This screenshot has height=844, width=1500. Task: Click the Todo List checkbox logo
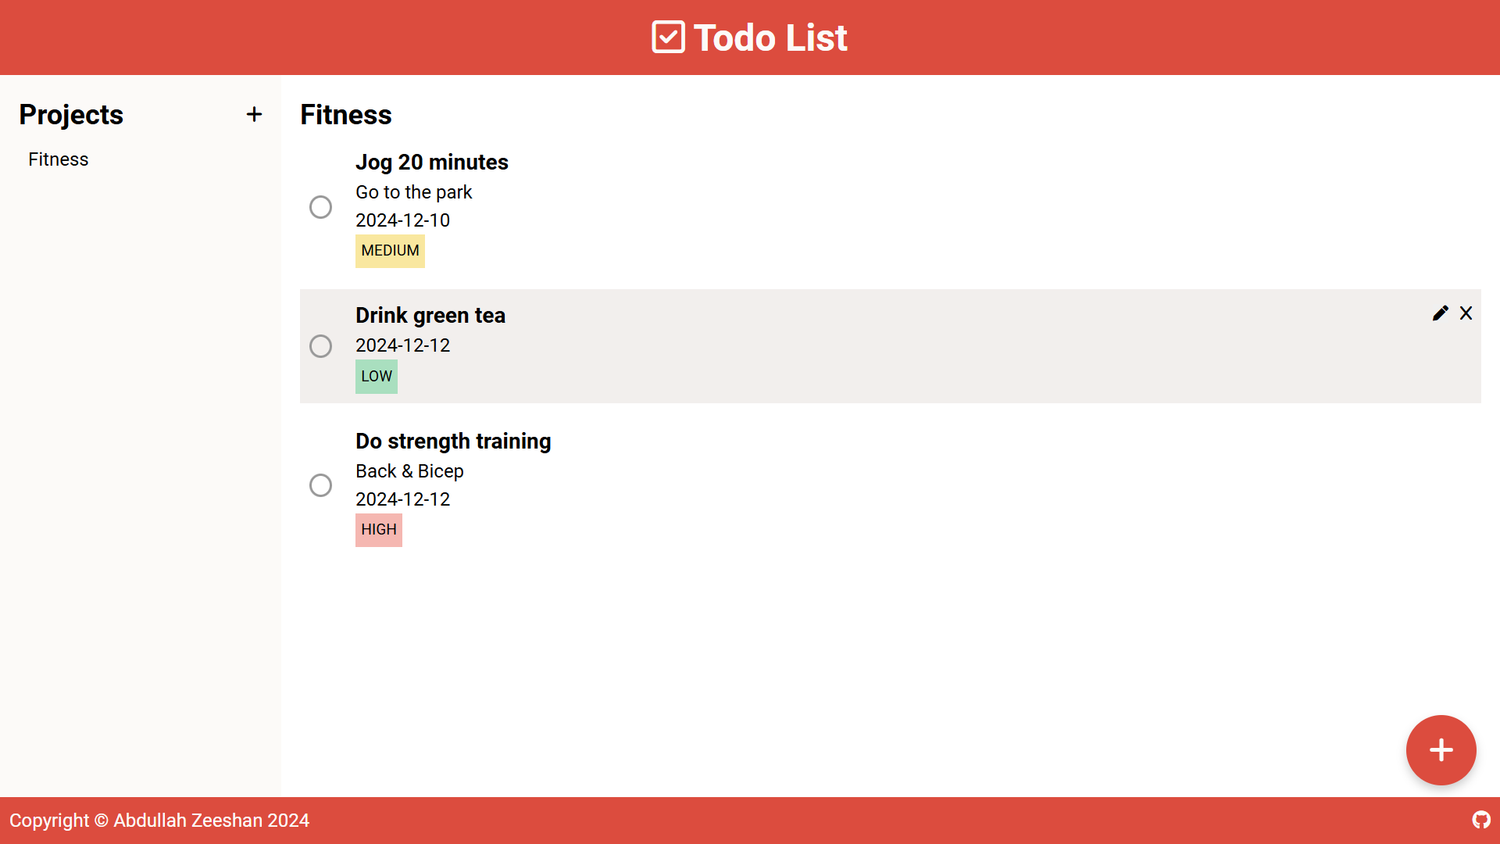[x=668, y=38]
